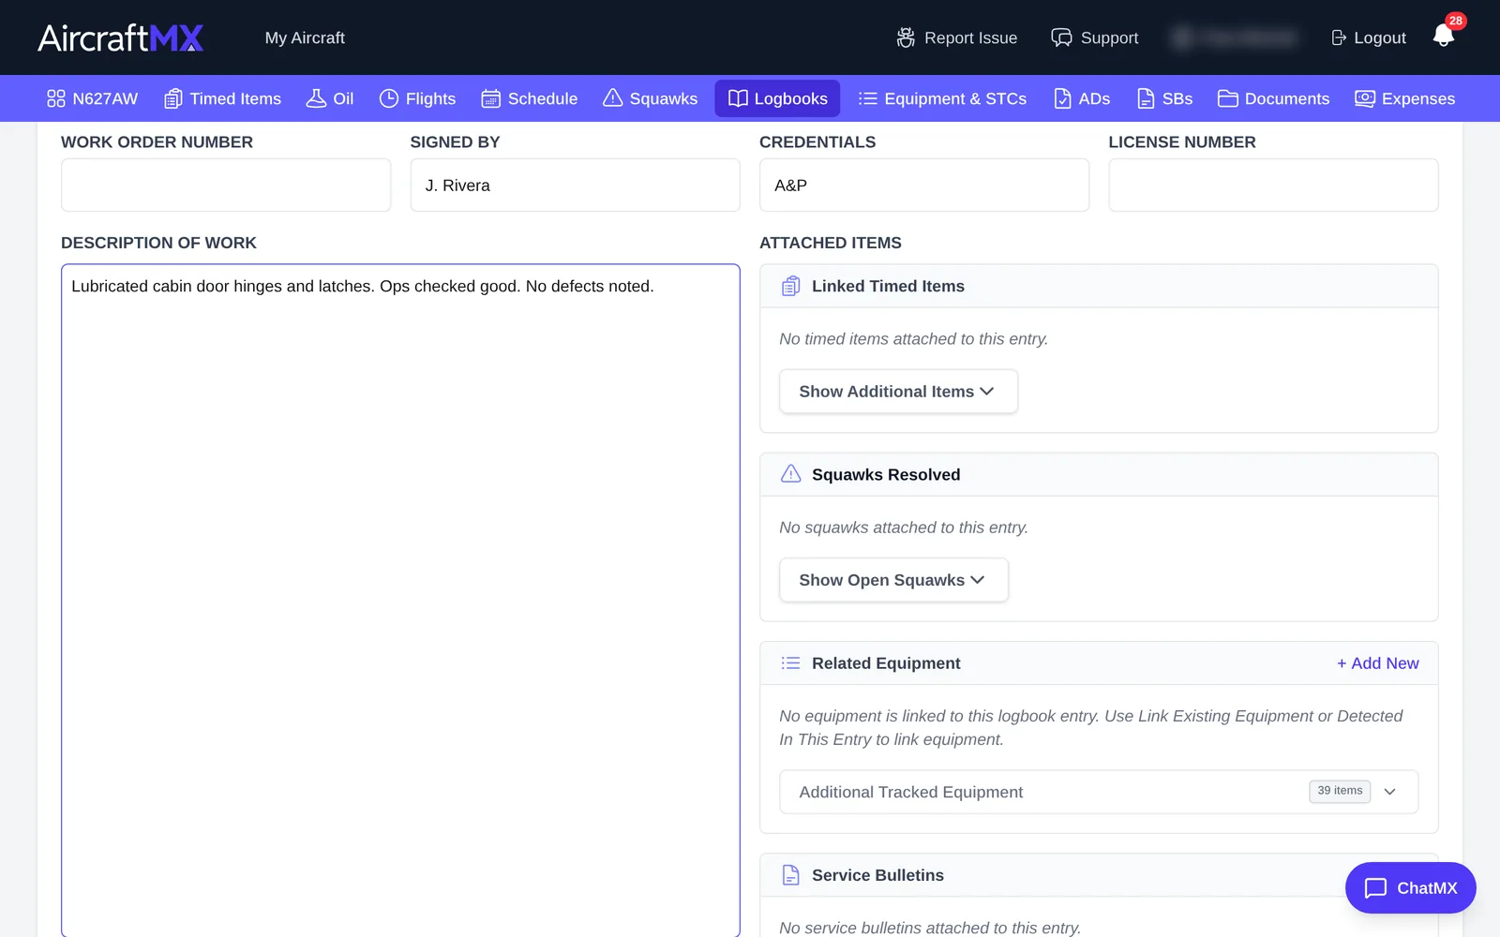
Task: Click the SBs document icon
Action: (x=1146, y=98)
